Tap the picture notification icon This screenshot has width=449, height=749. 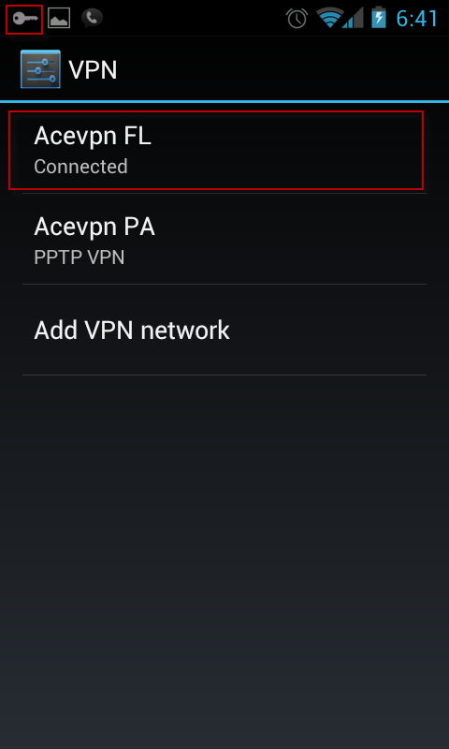click(59, 18)
